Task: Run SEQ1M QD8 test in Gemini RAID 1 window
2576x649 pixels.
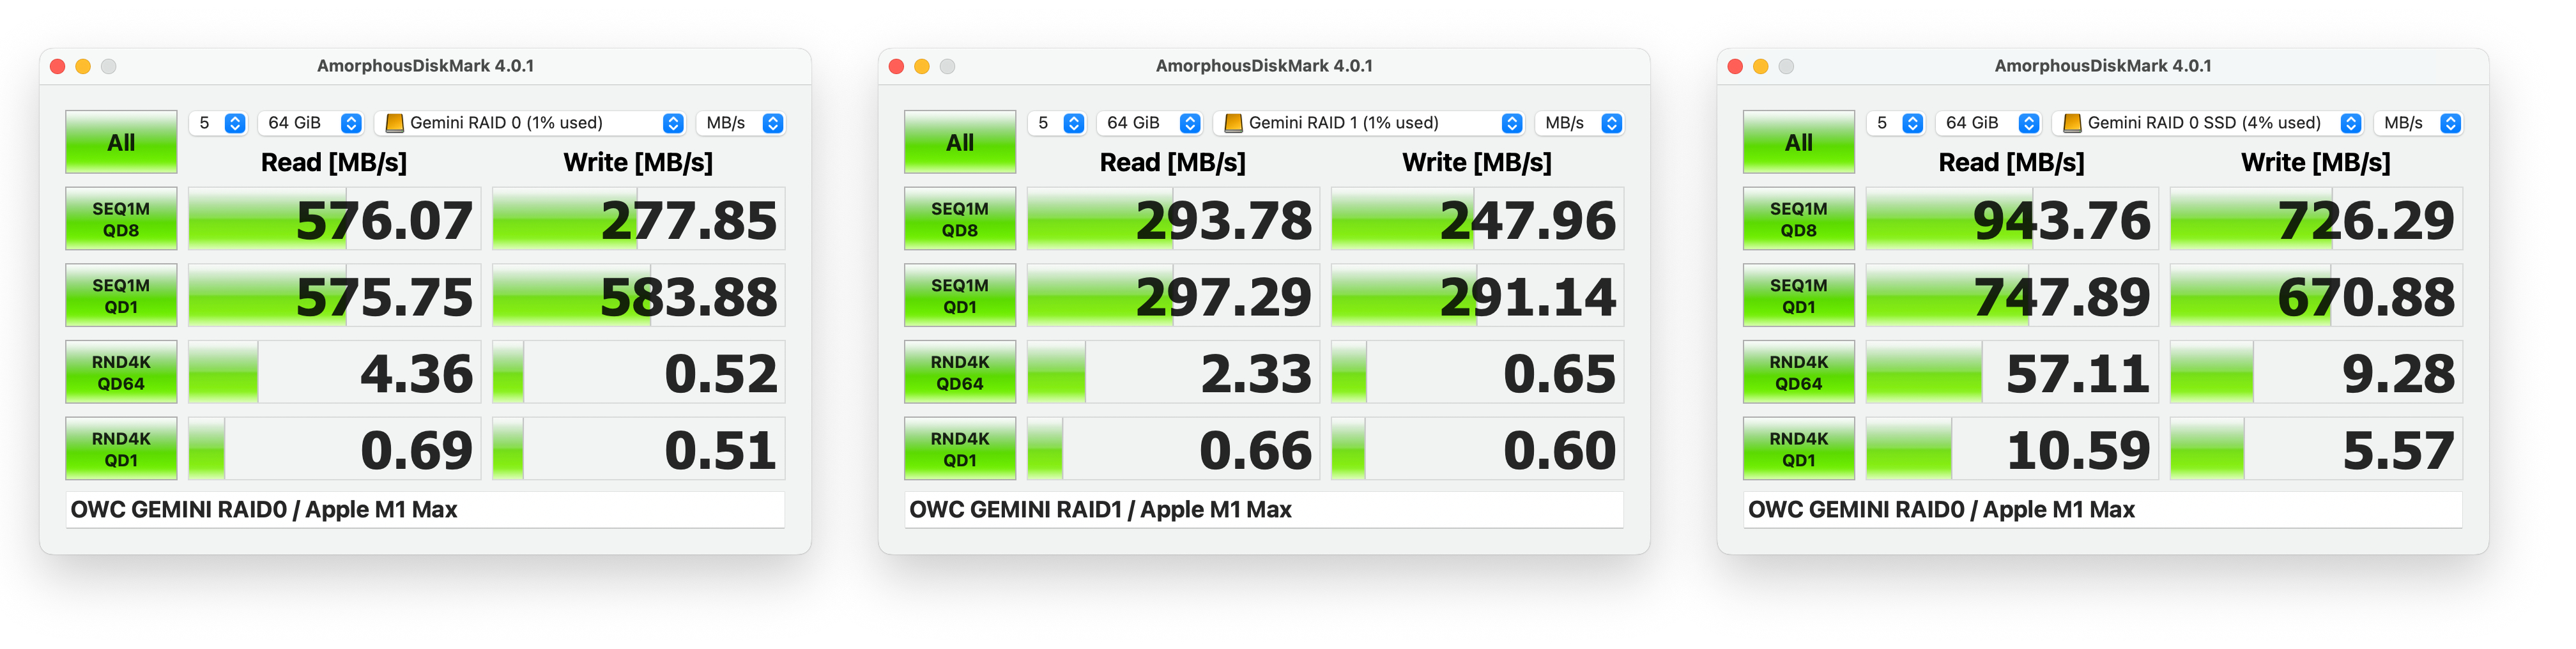Action: coord(959,219)
